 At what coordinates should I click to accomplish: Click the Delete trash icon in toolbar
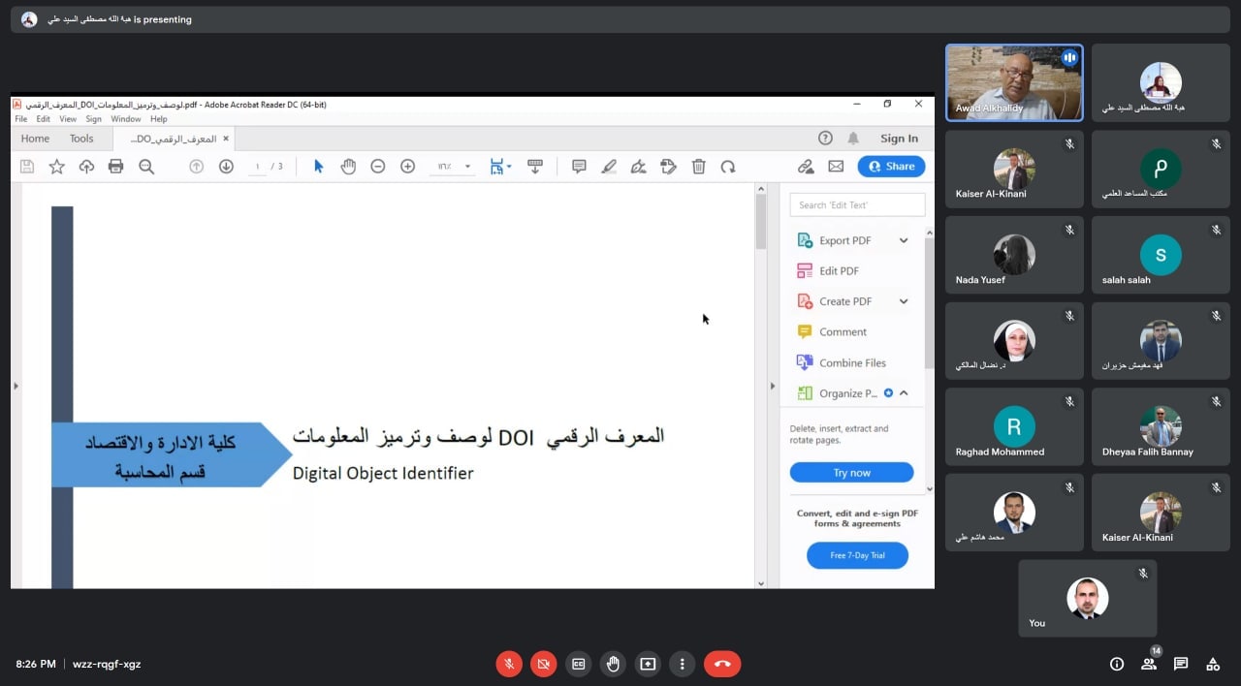(x=698, y=167)
